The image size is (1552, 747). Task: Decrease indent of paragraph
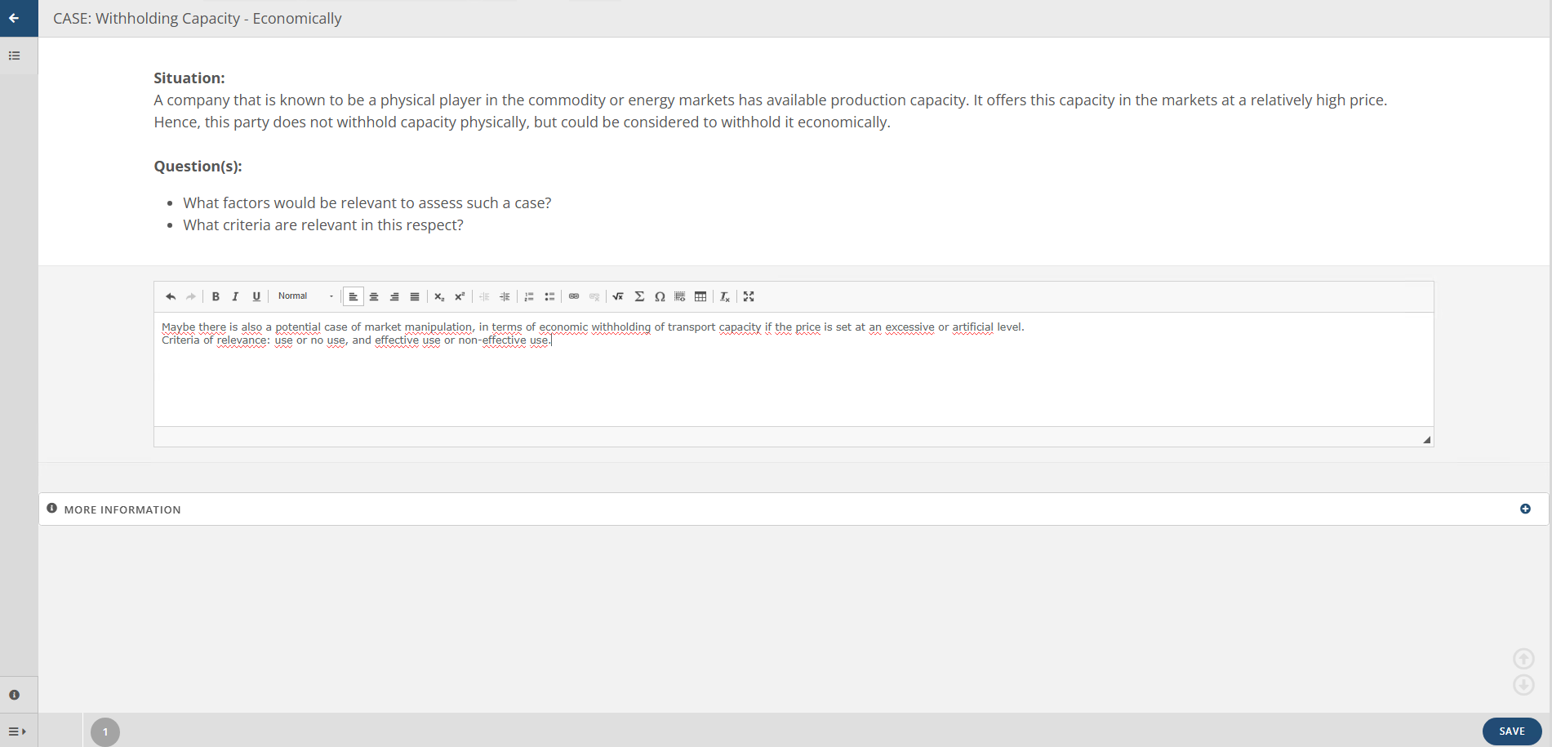(x=484, y=296)
